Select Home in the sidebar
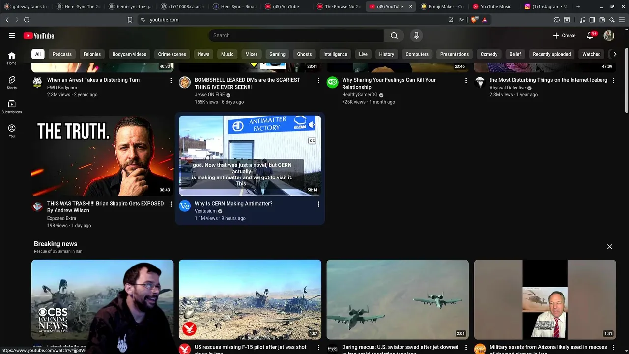The height and width of the screenshot is (354, 629). pos(12,58)
